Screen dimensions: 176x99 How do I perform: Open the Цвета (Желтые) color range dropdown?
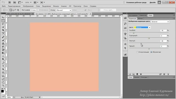click(x=142, y=28)
